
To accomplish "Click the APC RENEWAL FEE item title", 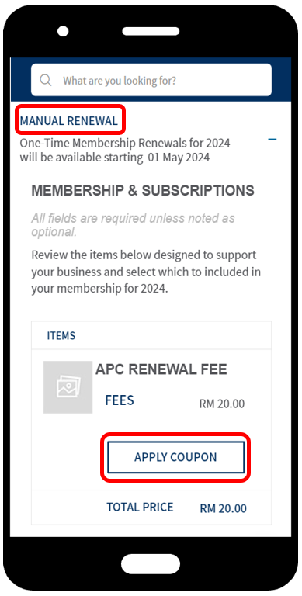I will pyautogui.click(x=161, y=369).
